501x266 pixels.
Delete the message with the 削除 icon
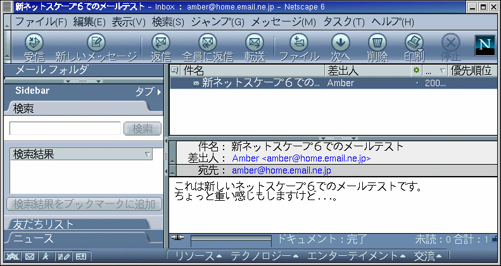click(x=377, y=42)
